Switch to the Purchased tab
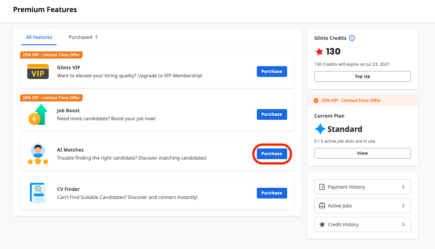Viewport: 435px width, 249px height. pyautogui.click(x=83, y=37)
